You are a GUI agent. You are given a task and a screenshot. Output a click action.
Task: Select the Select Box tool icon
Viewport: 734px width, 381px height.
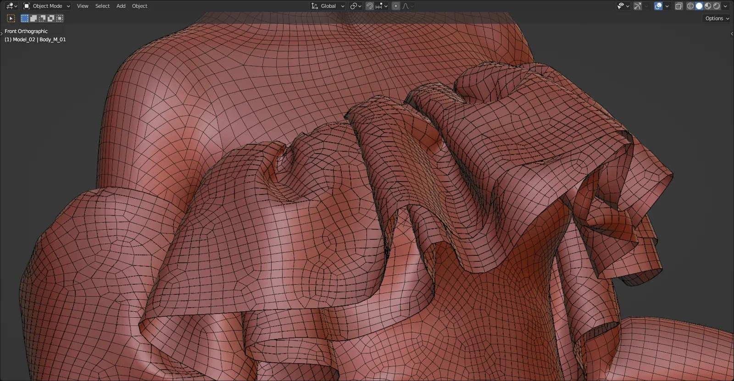click(x=11, y=18)
